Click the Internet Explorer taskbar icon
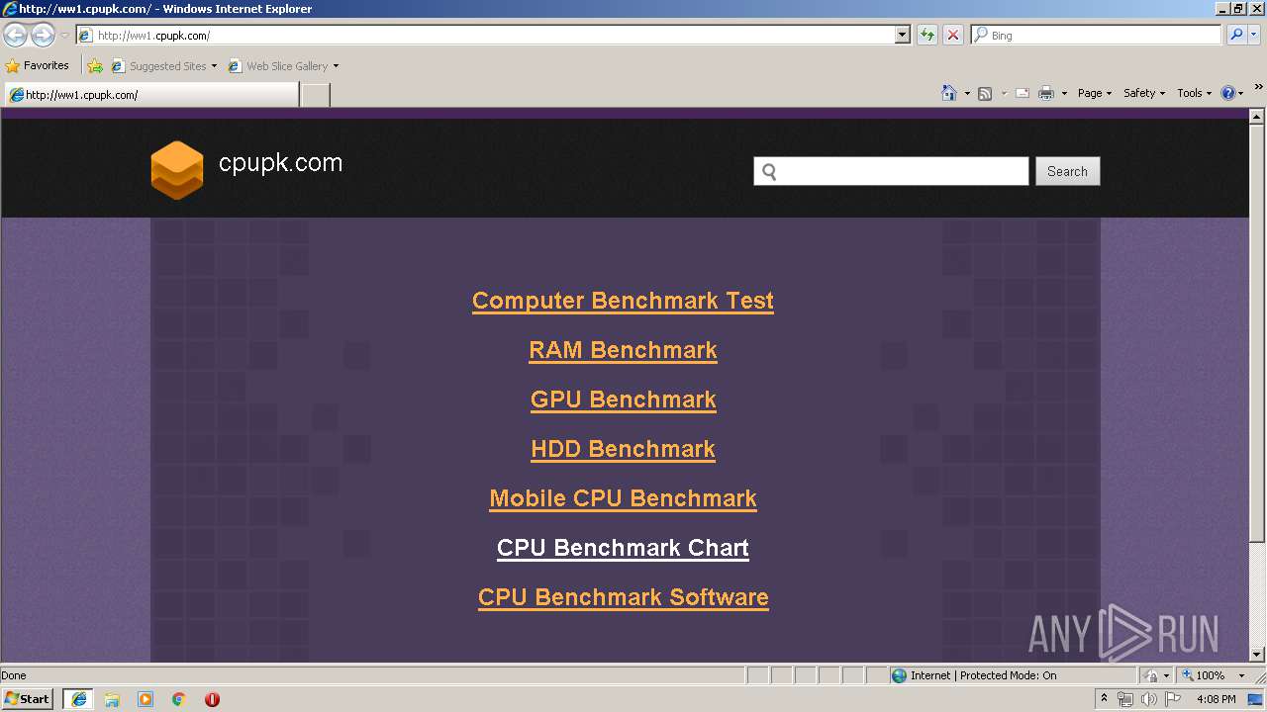1267x712 pixels. point(78,699)
